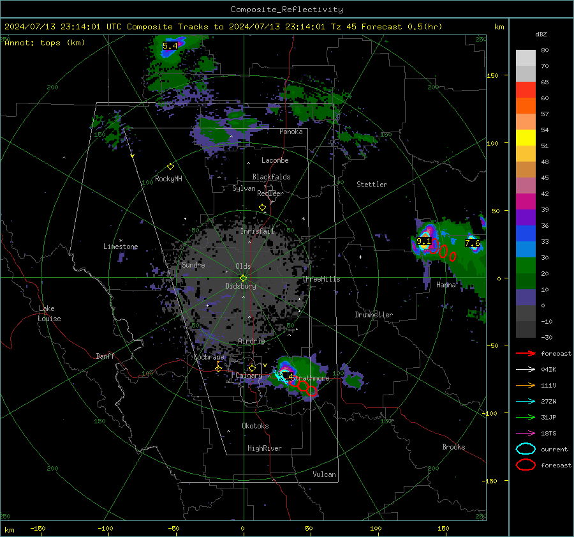The height and width of the screenshot is (537, 574).
Task: Click the Blackfalds city label
Action: tap(271, 177)
